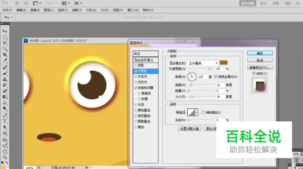Select the 3D Object Rotate tool

click(x=5, y=140)
